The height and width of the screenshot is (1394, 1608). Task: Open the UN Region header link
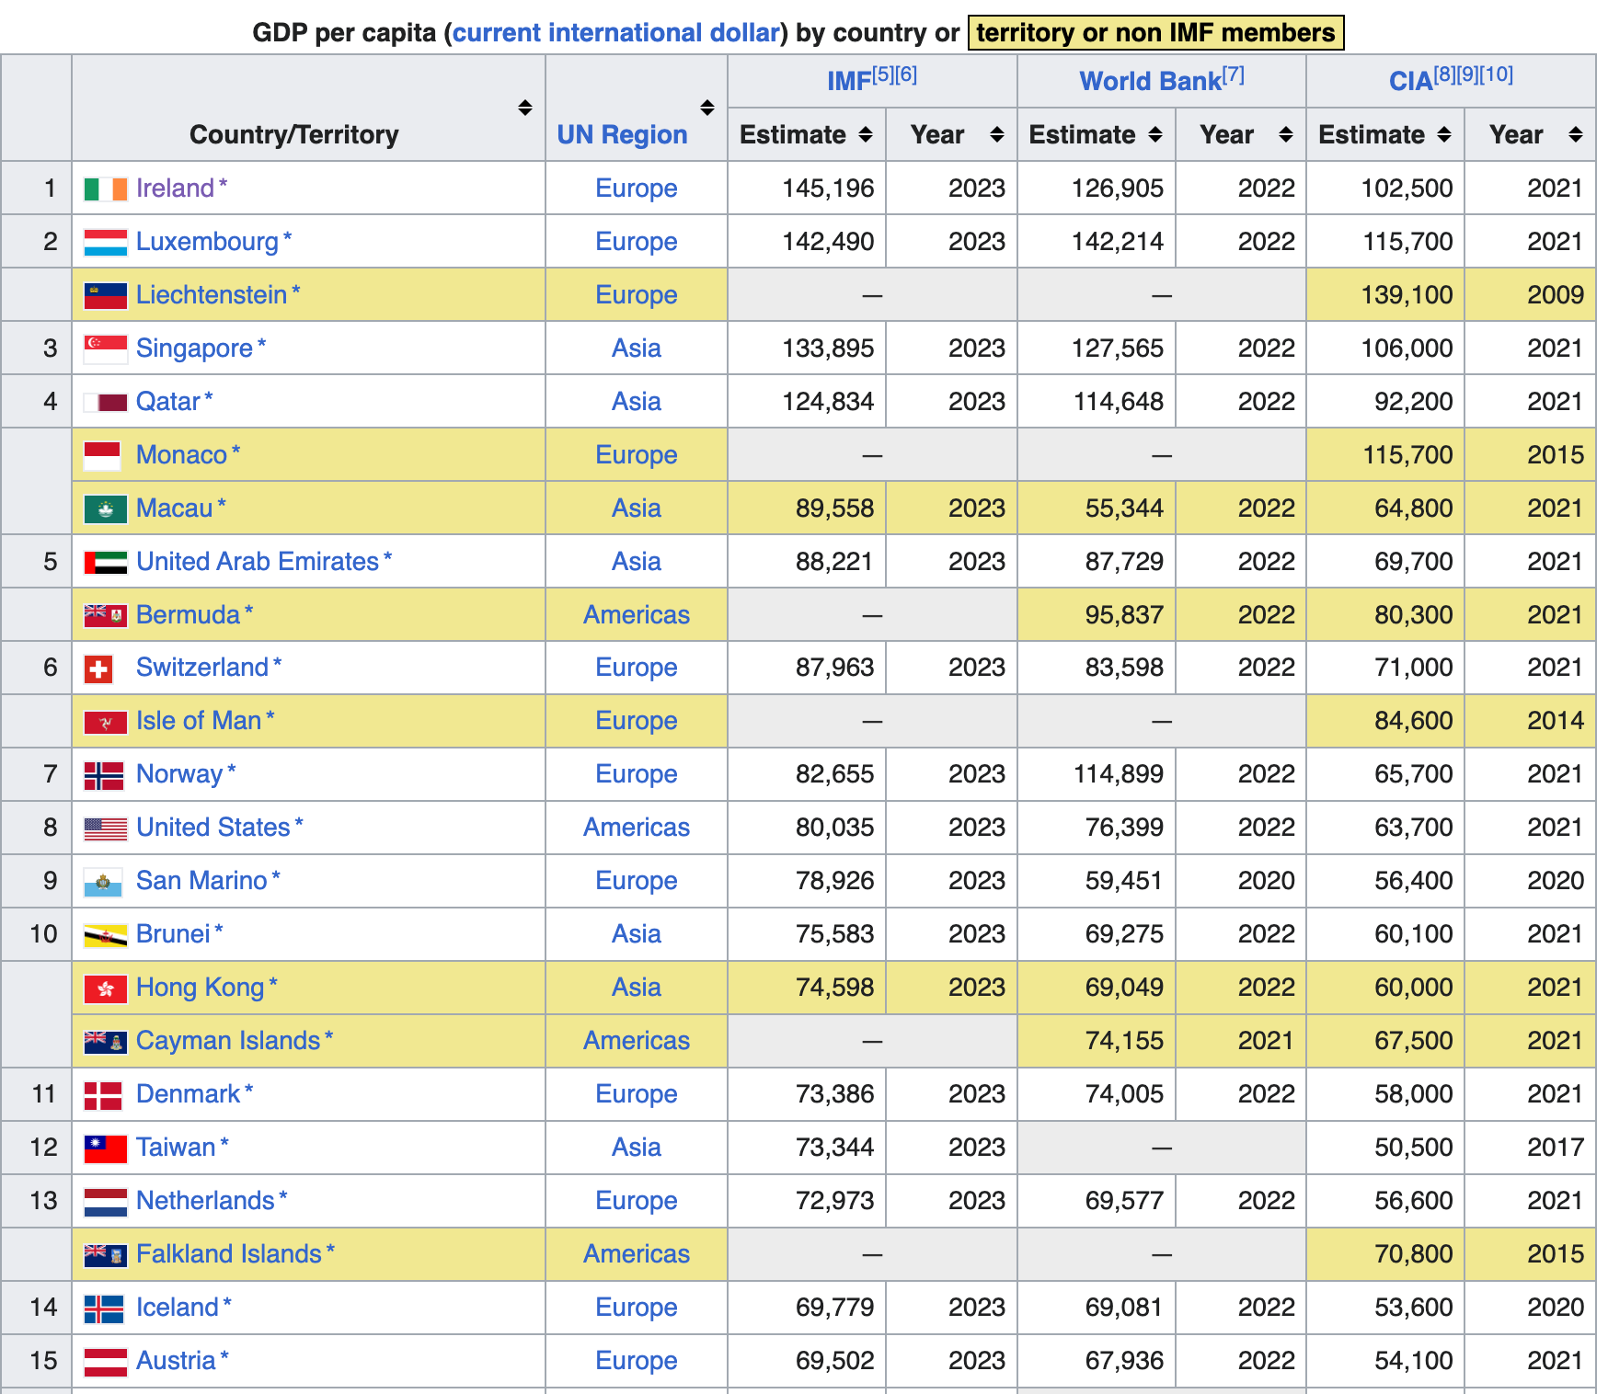(x=622, y=135)
